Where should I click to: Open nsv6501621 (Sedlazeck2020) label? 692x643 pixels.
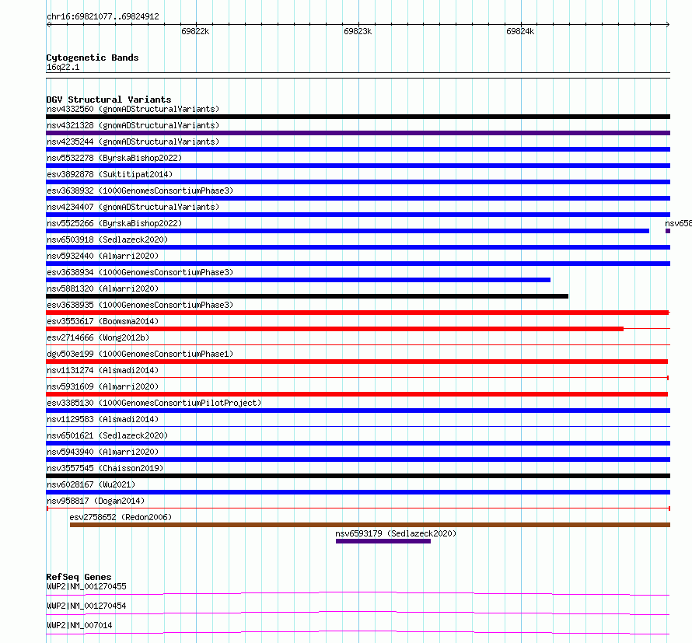(107, 435)
